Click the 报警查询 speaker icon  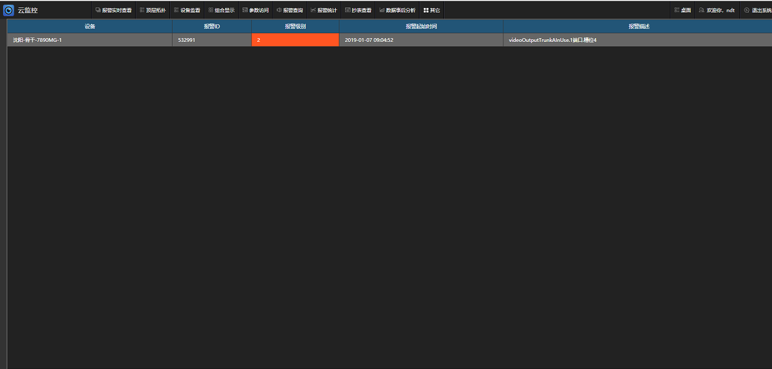279,10
